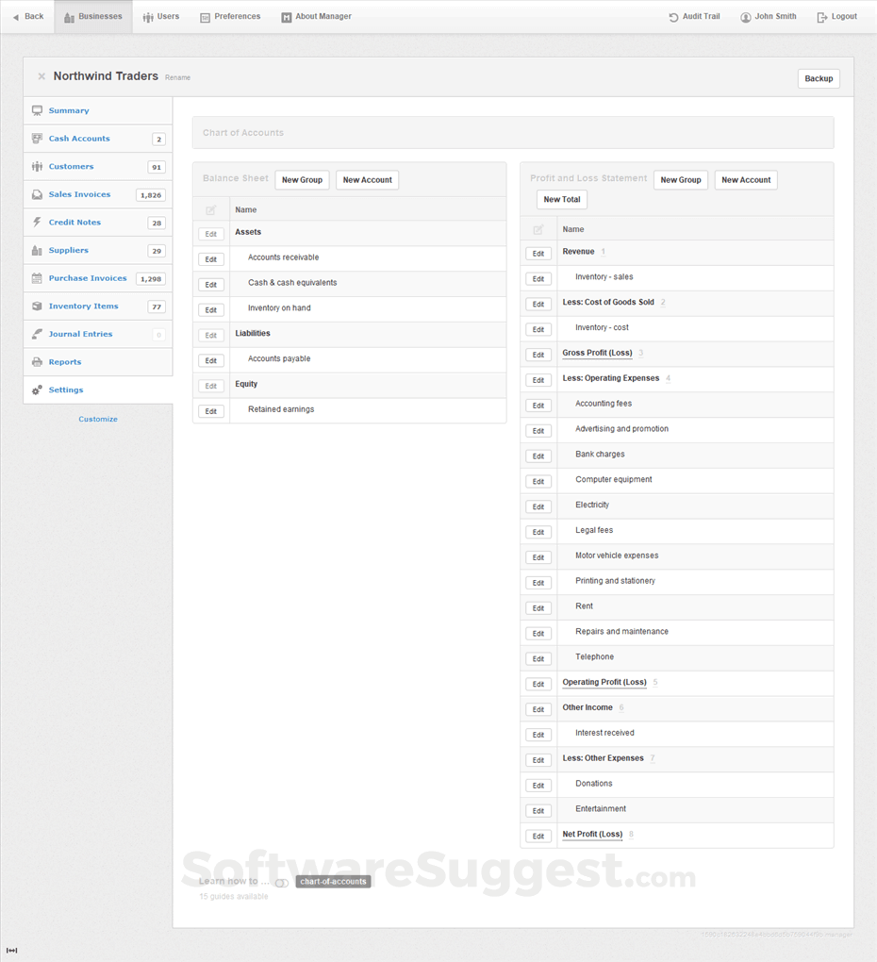Click Edit next to the Revenue account

pos(538,253)
